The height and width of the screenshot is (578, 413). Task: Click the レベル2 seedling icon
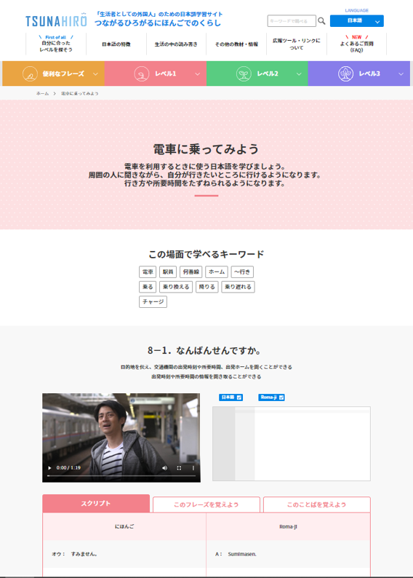(244, 74)
